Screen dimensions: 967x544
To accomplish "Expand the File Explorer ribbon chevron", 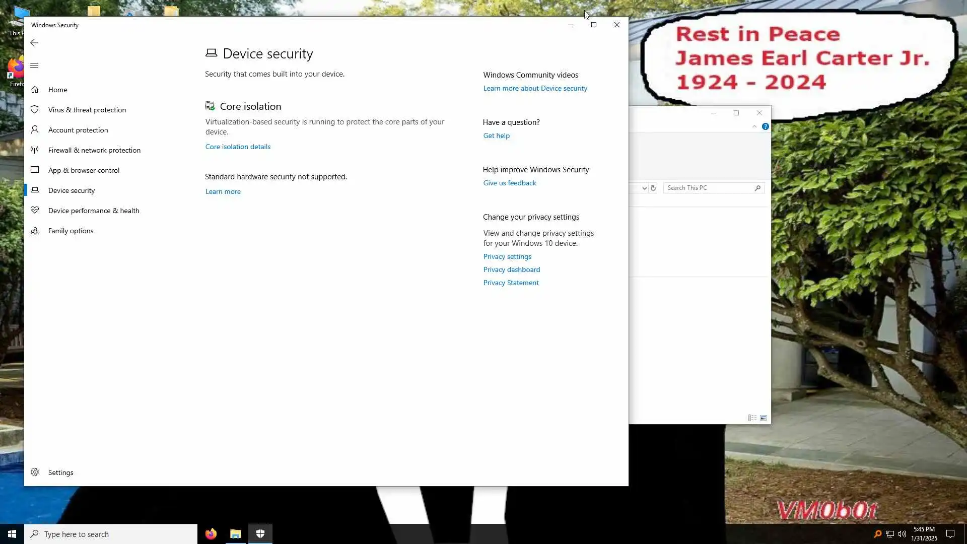I will [x=754, y=126].
